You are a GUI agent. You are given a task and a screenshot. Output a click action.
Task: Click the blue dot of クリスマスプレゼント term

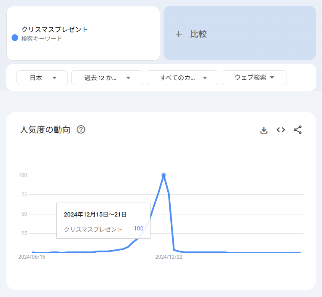coord(15,37)
